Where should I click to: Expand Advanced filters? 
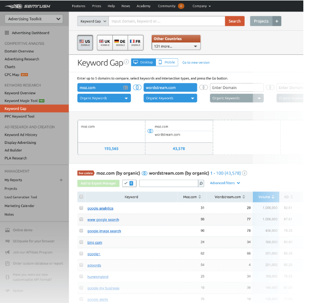[x=225, y=183]
